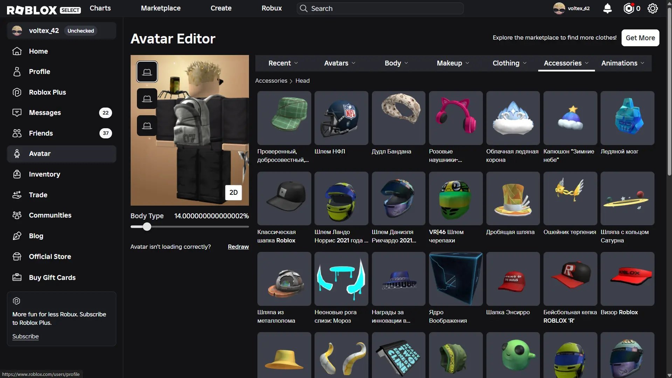Select the VR|46 Шлем черепахи thumbnail
This screenshot has width=672, height=378.
[x=456, y=198]
